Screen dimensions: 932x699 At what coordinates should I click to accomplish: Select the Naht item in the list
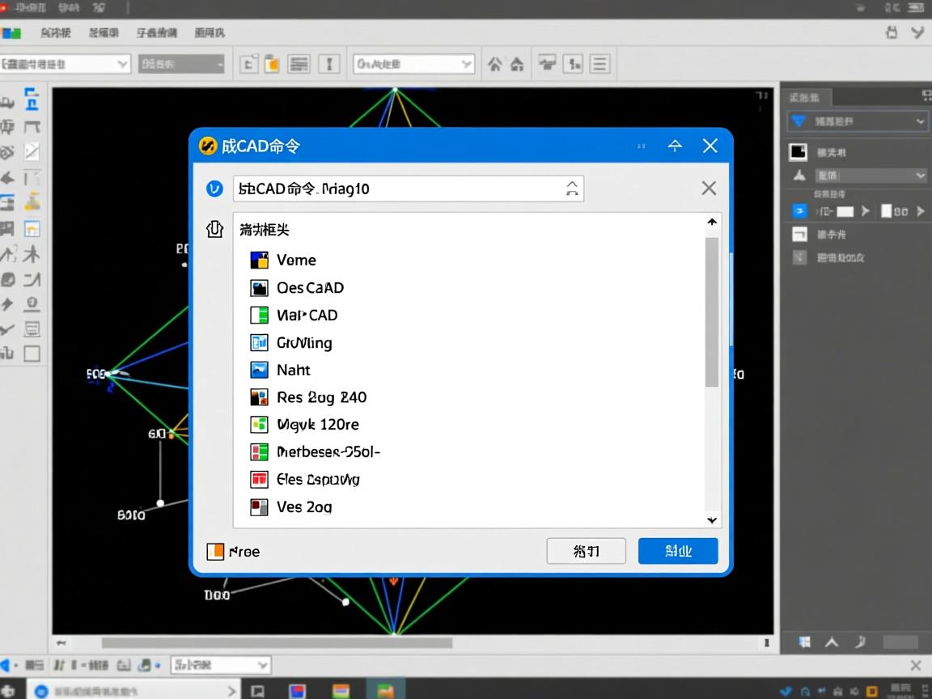293,370
